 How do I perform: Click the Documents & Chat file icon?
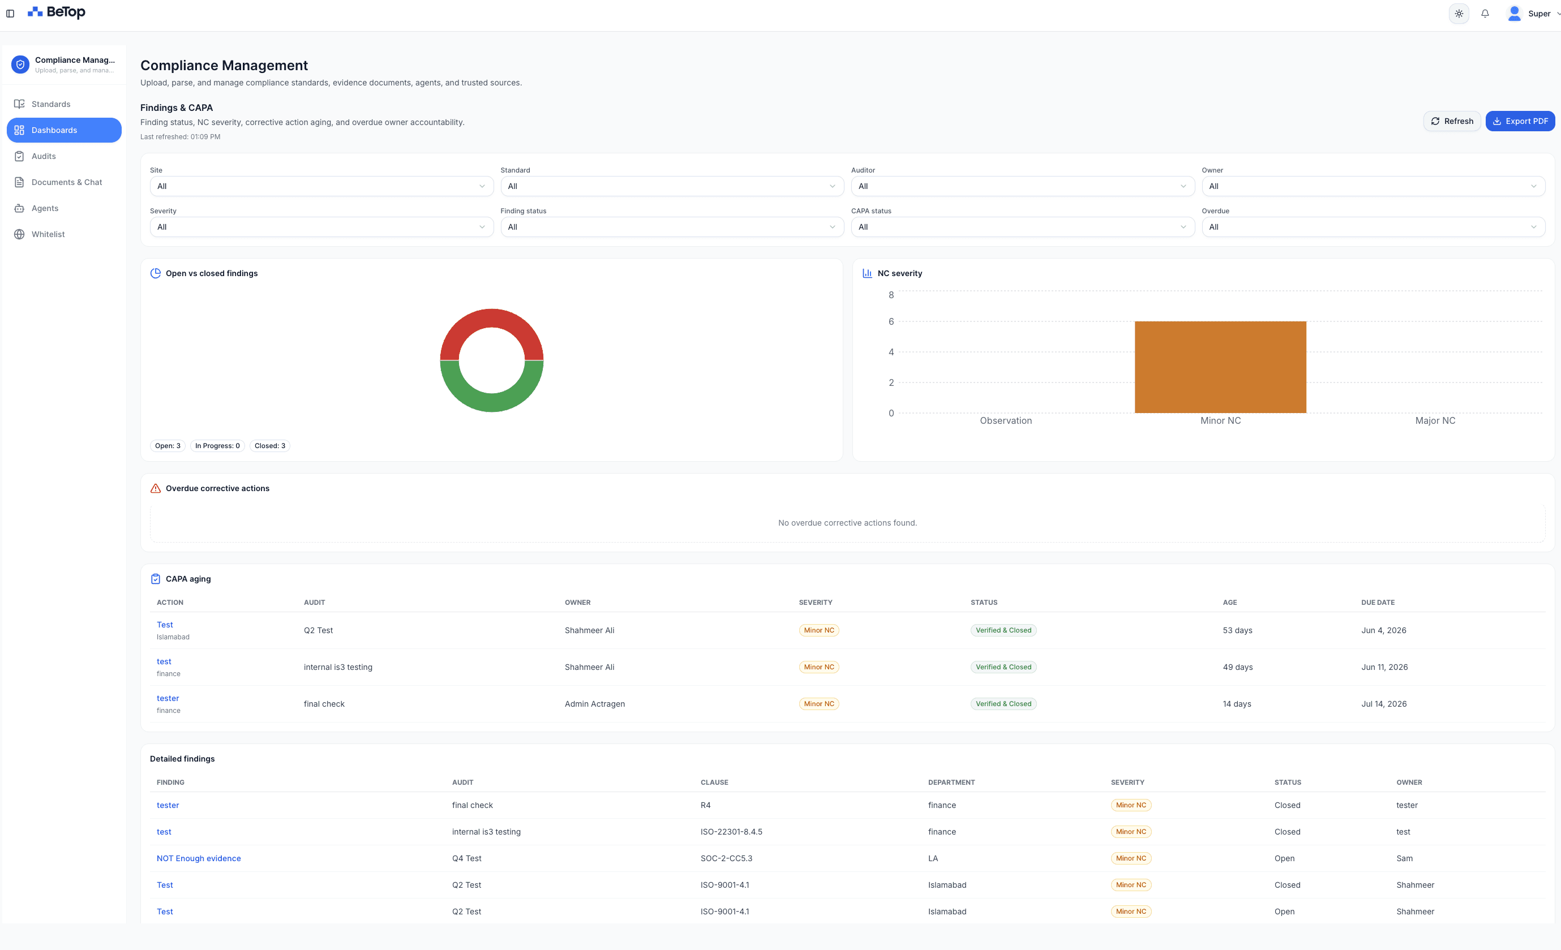19,182
